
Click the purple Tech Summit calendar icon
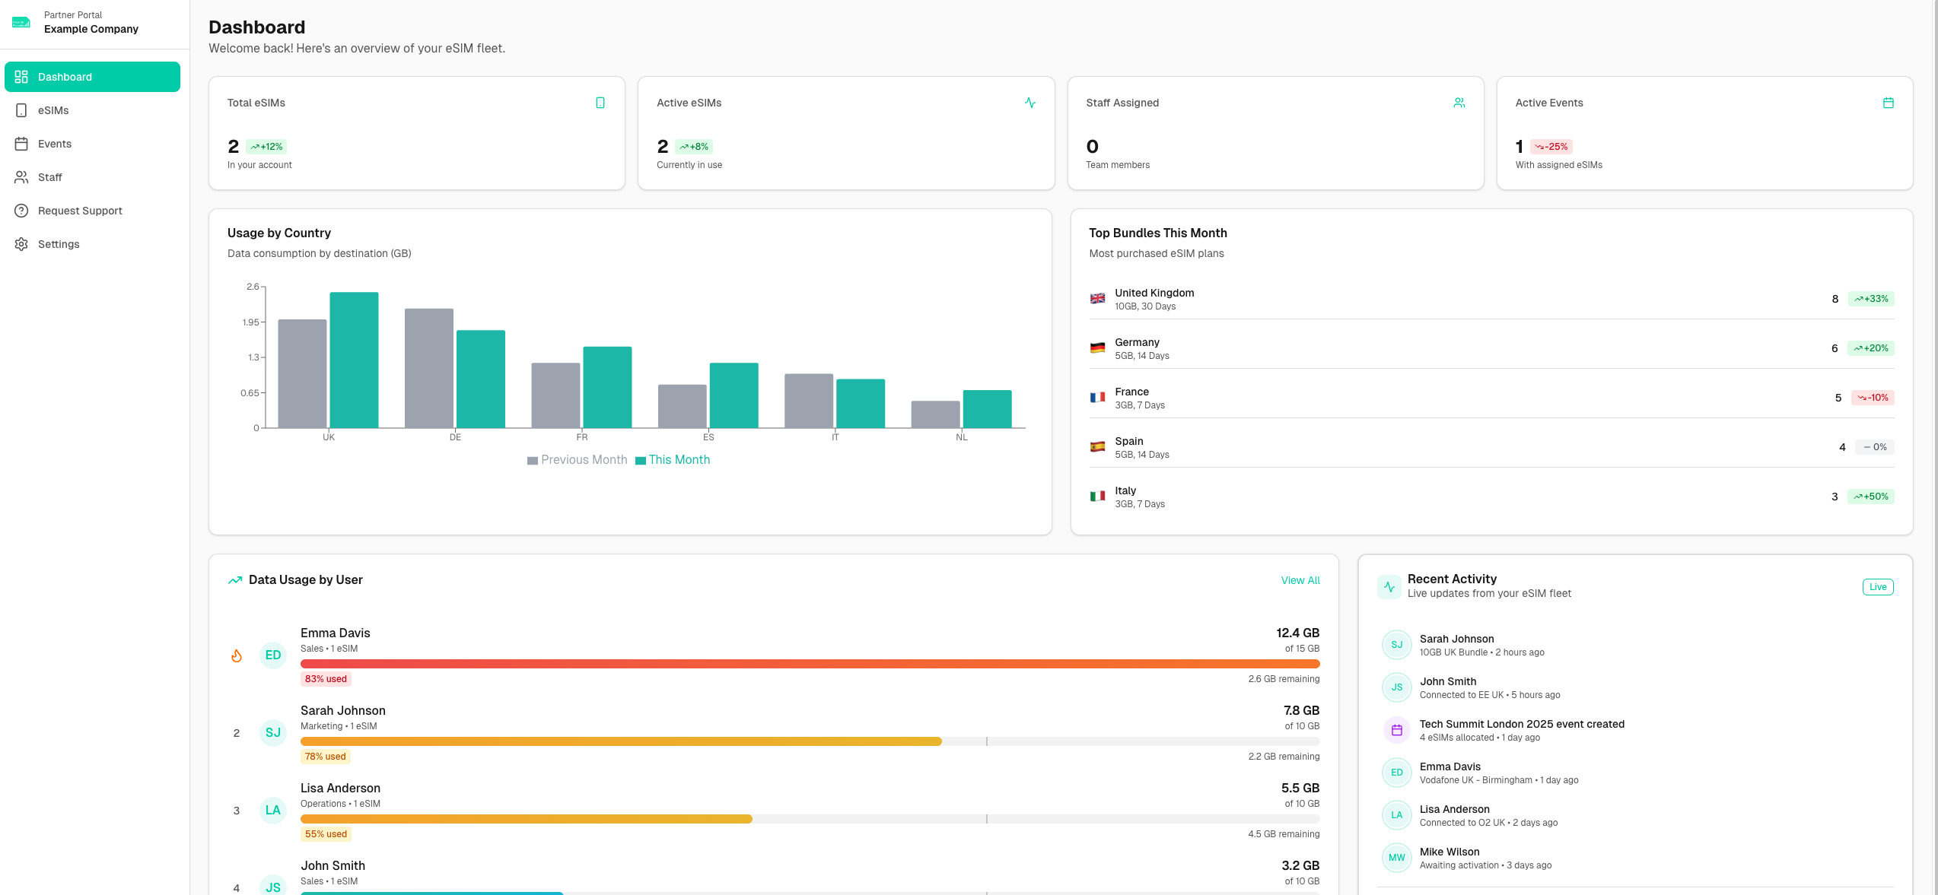pyautogui.click(x=1397, y=730)
